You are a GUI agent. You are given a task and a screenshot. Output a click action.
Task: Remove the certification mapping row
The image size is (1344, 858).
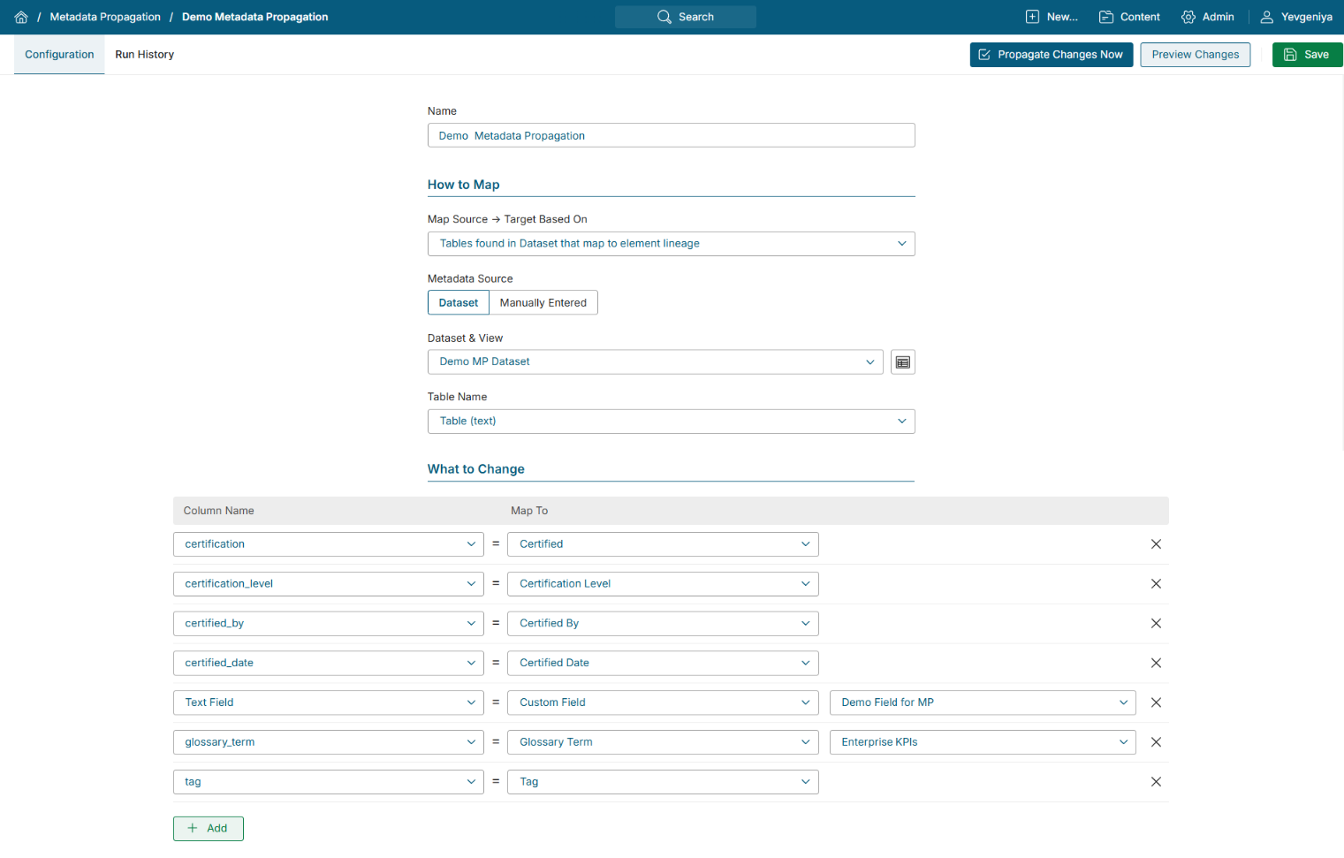(x=1155, y=544)
